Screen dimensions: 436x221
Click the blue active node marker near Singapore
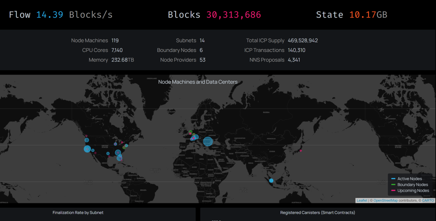pyautogui.click(x=271, y=181)
